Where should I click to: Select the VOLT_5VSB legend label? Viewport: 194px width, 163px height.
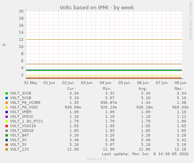coord(21,98)
